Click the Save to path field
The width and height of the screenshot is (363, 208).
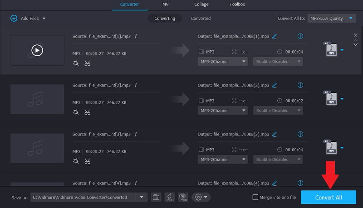(x=84, y=197)
